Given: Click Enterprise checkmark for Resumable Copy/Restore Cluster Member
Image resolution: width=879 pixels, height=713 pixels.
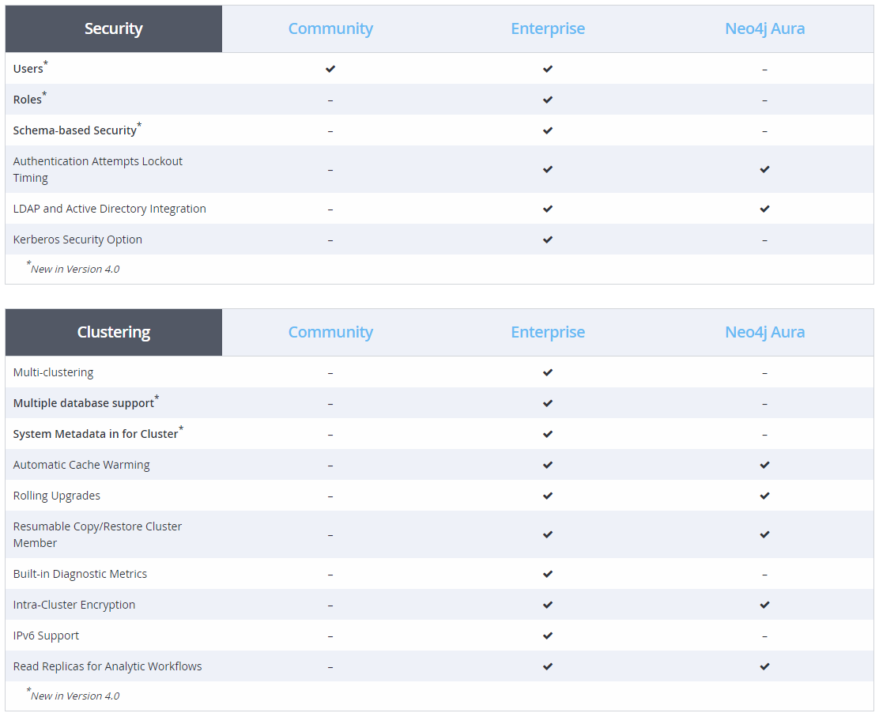Looking at the screenshot, I should tap(548, 534).
